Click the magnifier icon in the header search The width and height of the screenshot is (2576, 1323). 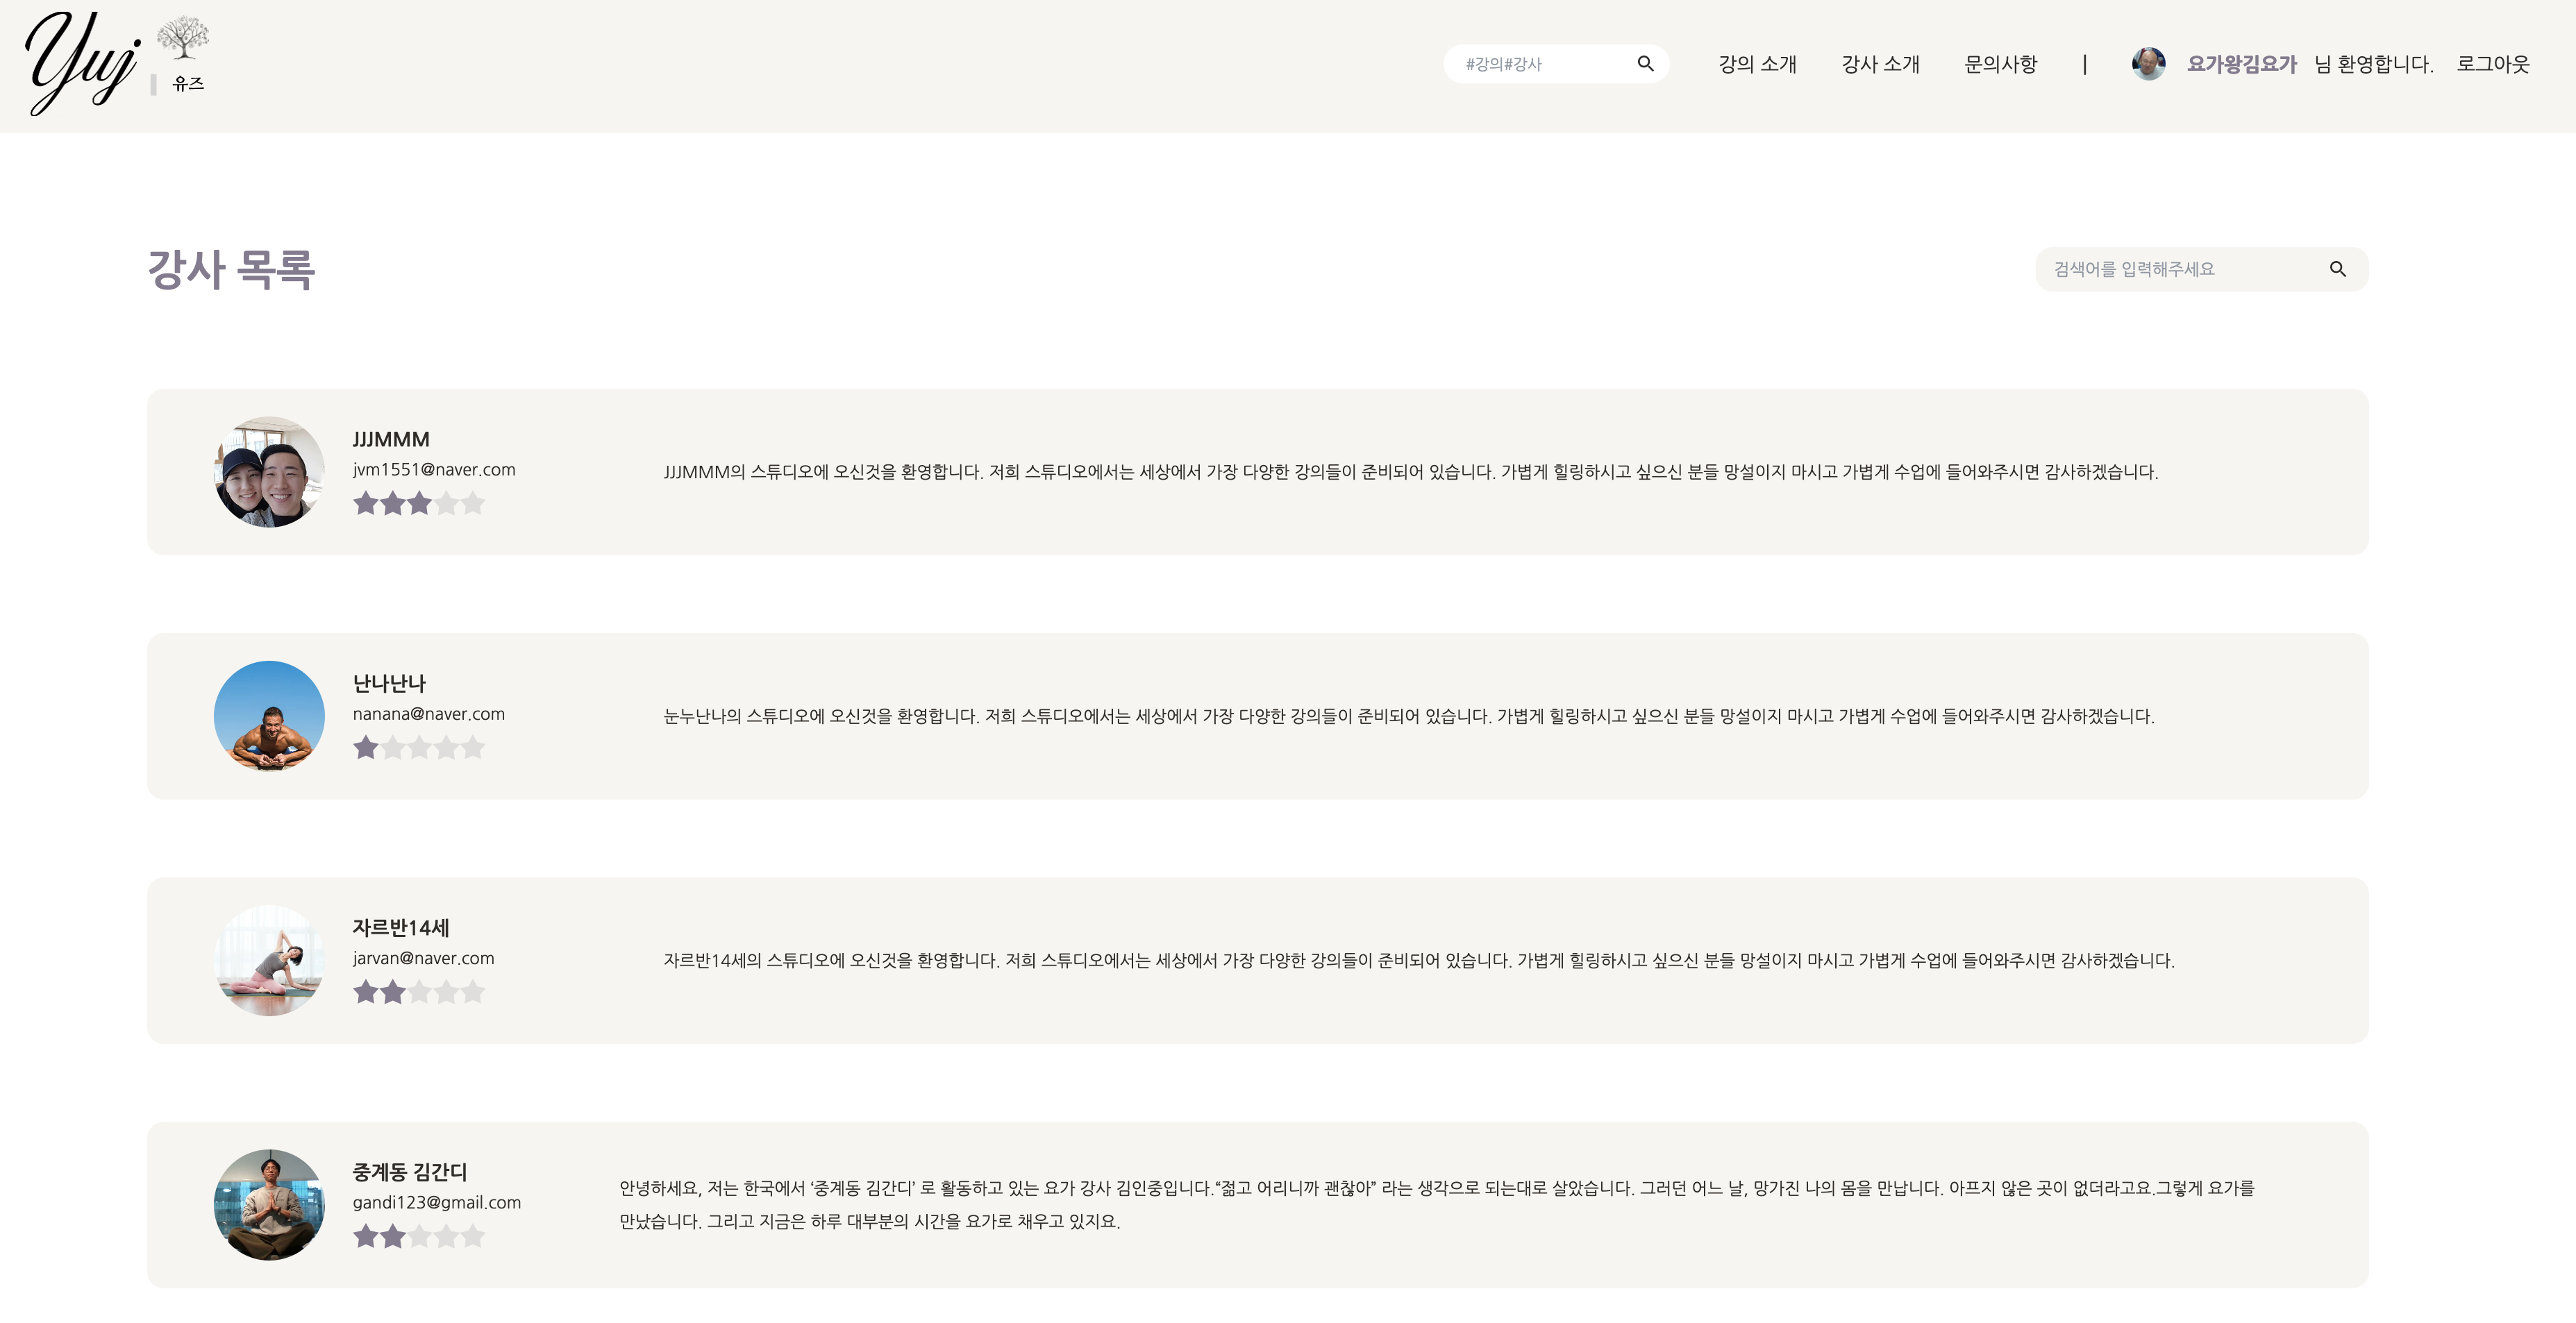point(1646,63)
